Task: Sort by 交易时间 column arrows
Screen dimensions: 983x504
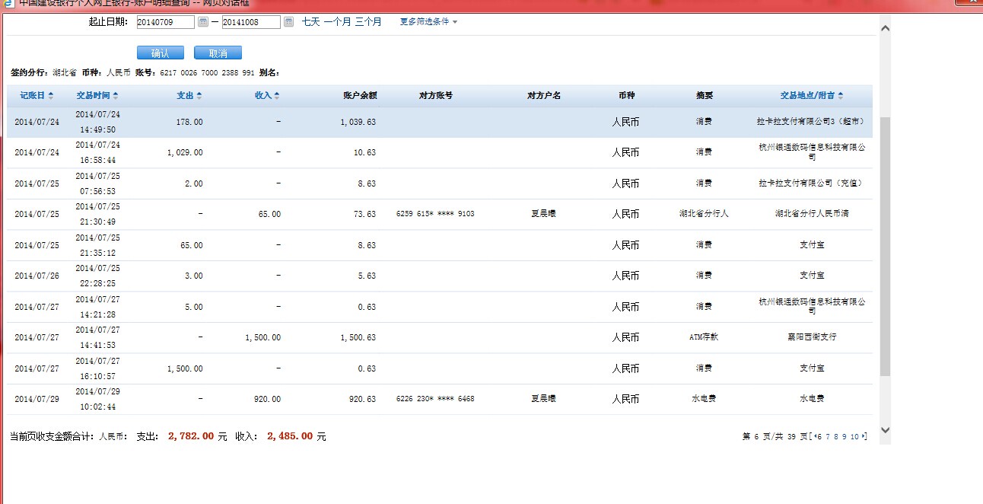Action: (116, 96)
